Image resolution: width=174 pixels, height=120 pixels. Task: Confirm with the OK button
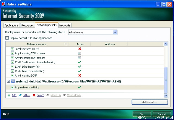[x=142, y=114]
